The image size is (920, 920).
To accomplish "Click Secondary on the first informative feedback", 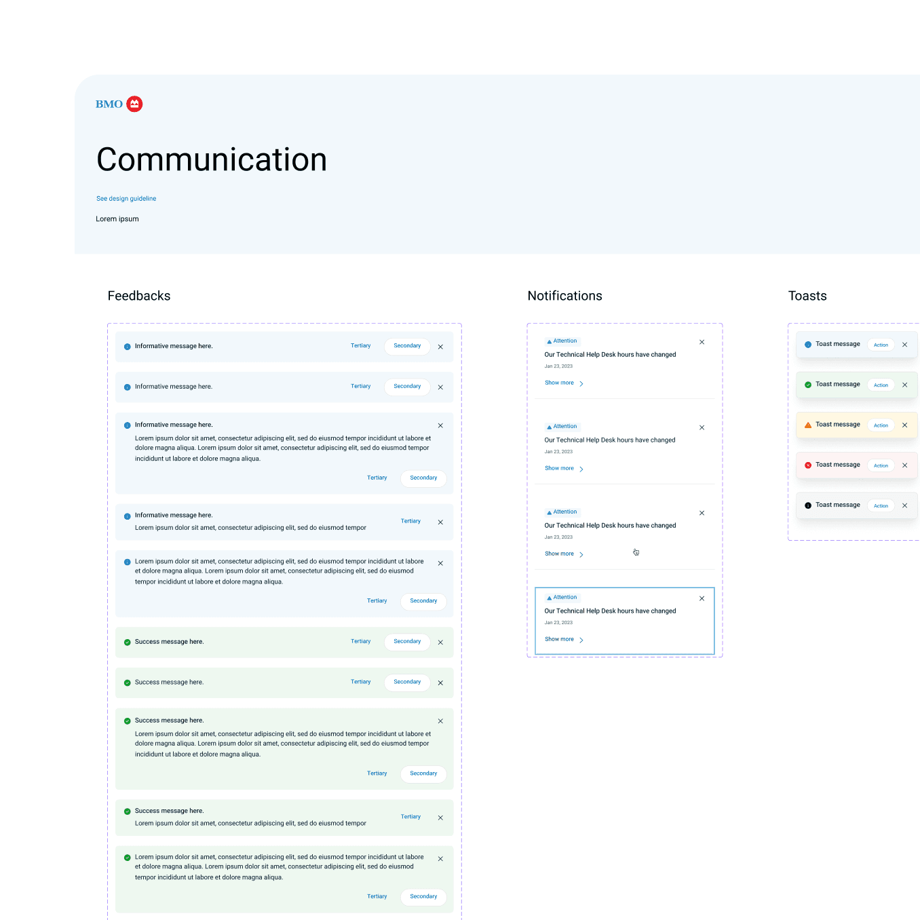I will (406, 346).
